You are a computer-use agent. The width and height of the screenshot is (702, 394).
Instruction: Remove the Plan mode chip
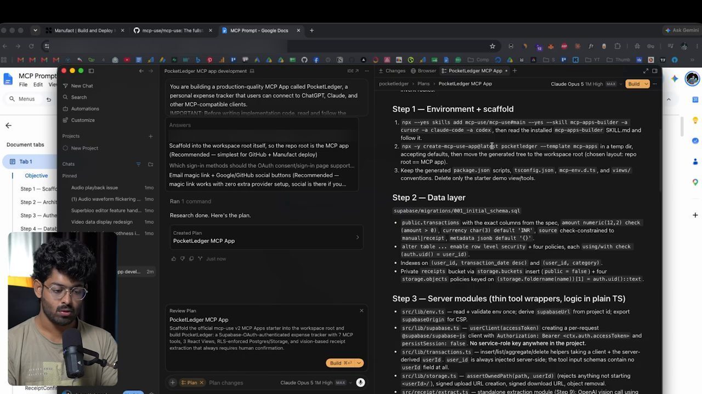[201, 383]
